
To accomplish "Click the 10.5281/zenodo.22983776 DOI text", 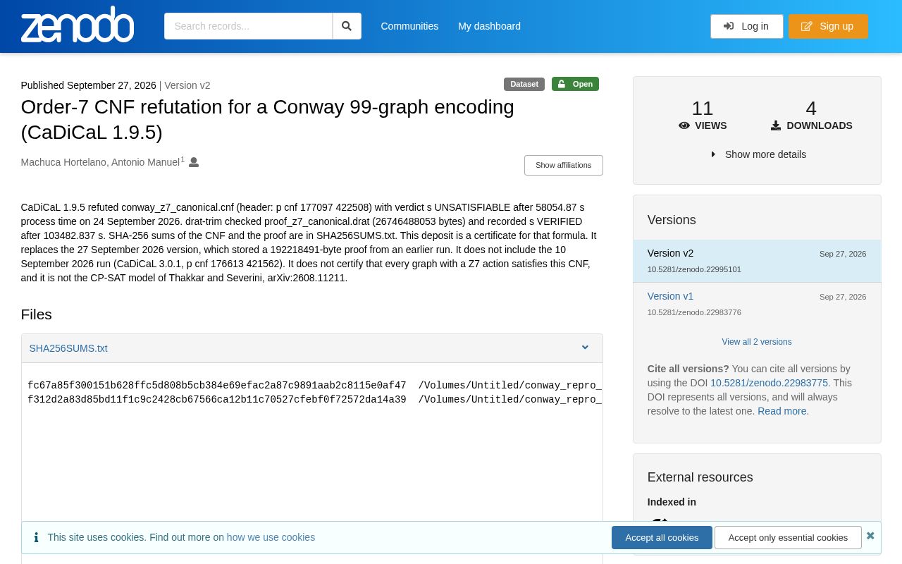I will coord(694,312).
